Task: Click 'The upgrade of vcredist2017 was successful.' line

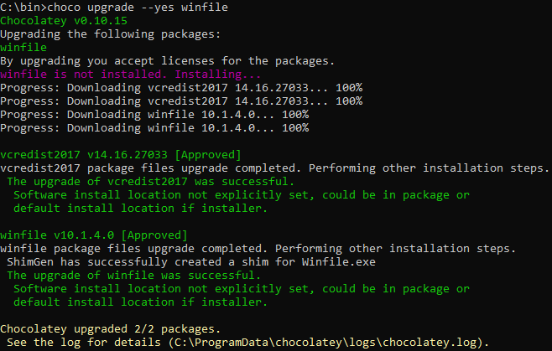Action: tap(151, 182)
